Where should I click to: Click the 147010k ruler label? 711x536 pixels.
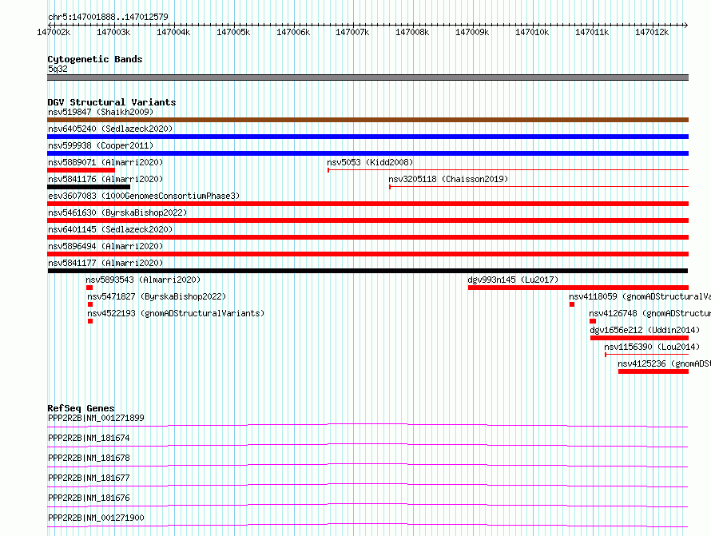click(x=532, y=32)
